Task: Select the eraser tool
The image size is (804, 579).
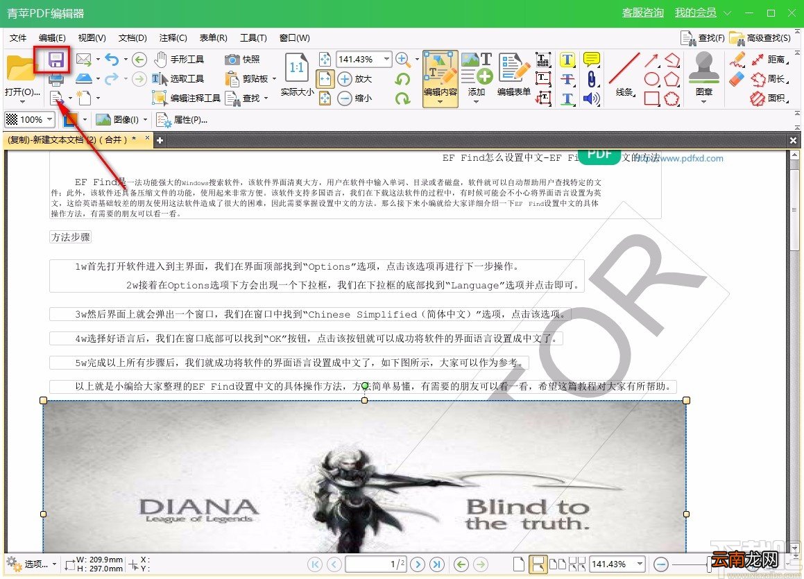Action: pyautogui.click(x=737, y=79)
